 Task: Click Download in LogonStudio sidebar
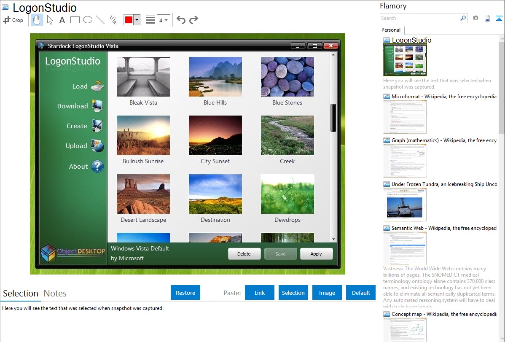[x=80, y=106]
